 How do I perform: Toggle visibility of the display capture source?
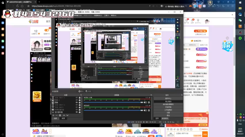(77, 112)
